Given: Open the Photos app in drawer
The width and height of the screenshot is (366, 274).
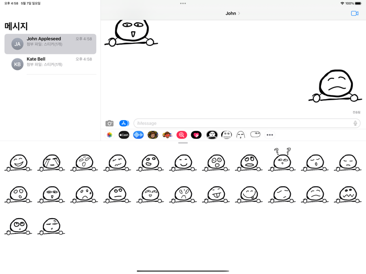Looking at the screenshot, I should pyautogui.click(x=109, y=135).
